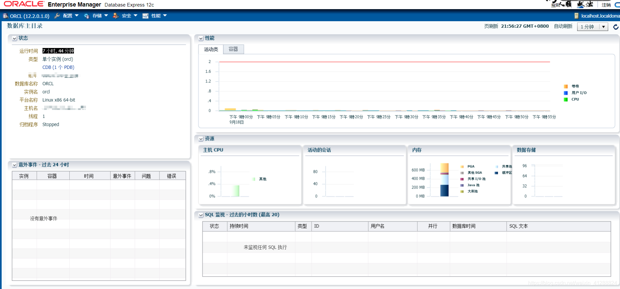Click the 问题 column header
Image resolution: width=620 pixels, height=289 pixels.
[x=147, y=176]
